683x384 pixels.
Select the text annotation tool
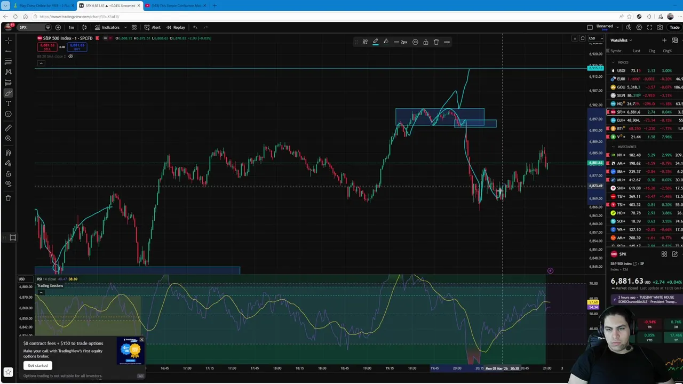8,103
